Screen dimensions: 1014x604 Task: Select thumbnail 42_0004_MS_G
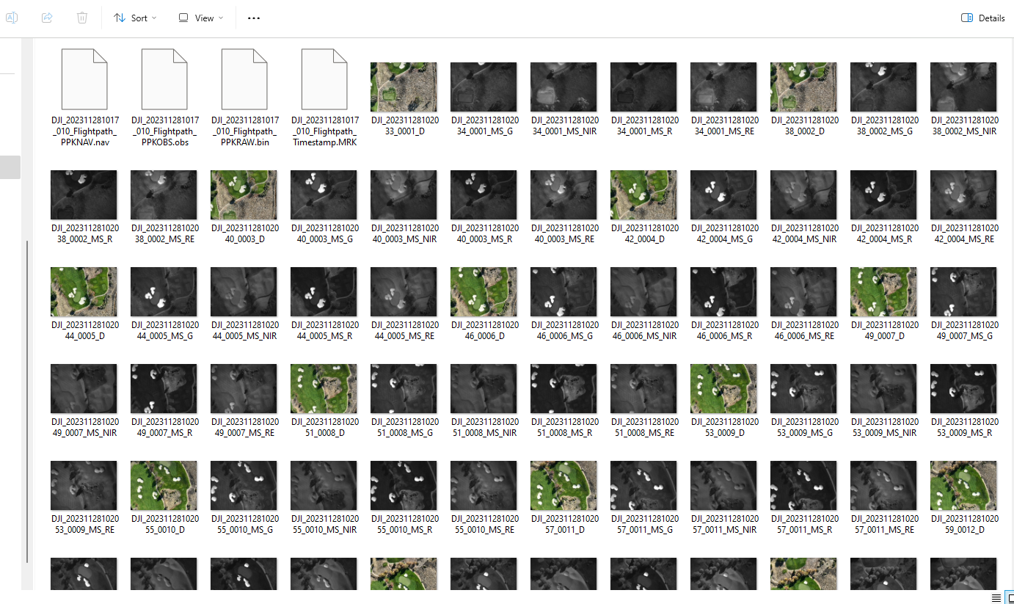723,195
